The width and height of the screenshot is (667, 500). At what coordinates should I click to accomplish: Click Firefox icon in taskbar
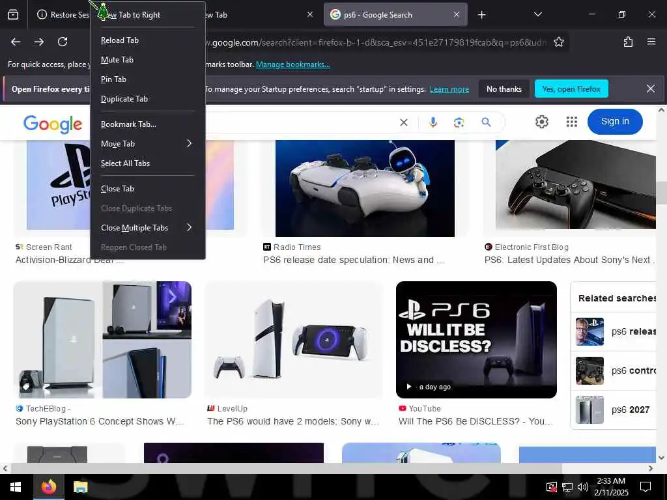48,487
